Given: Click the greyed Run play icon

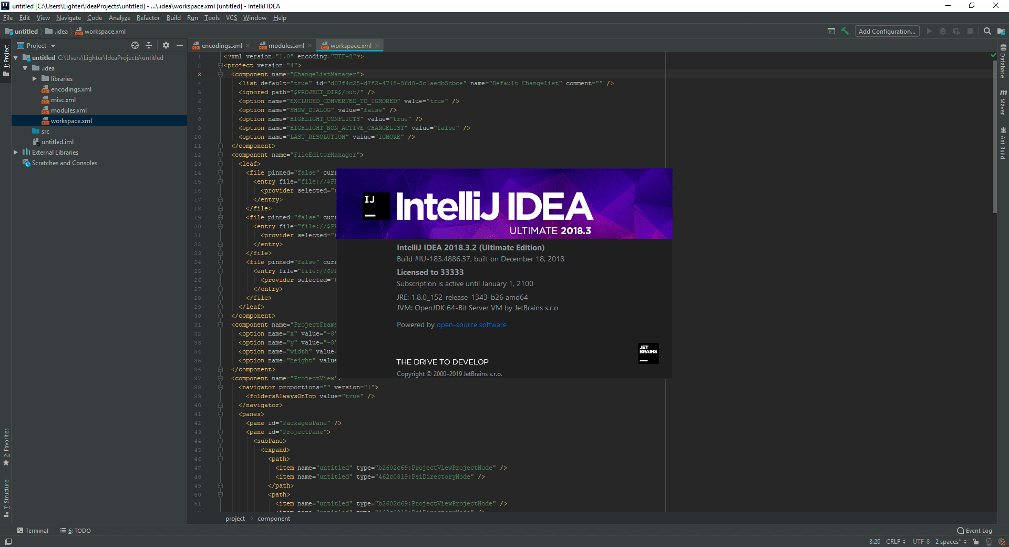Looking at the screenshot, I should click(x=929, y=31).
